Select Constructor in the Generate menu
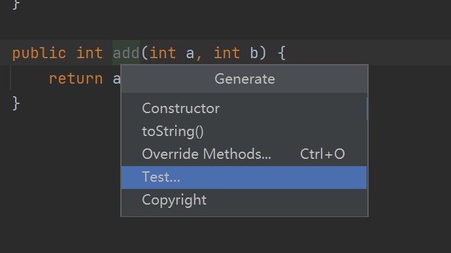The width and height of the screenshot is (451, 253). (244, 109)
